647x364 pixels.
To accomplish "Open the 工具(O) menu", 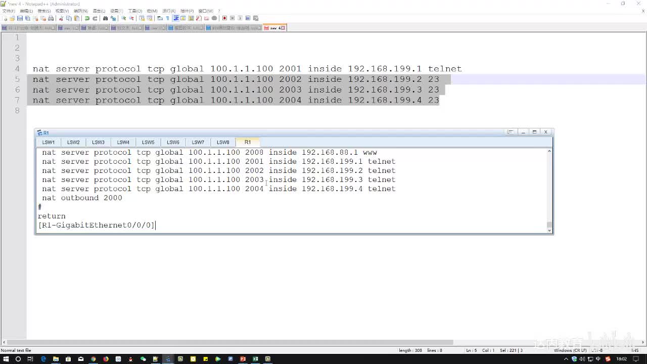I will coord(135,11).
